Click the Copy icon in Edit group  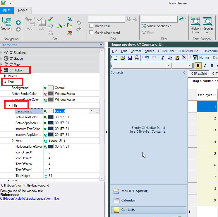pos(70,26)
